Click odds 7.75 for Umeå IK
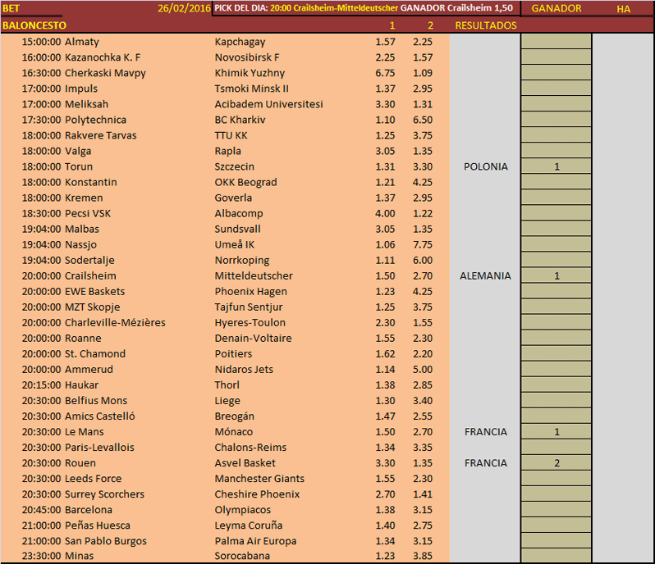 [423, 244]
